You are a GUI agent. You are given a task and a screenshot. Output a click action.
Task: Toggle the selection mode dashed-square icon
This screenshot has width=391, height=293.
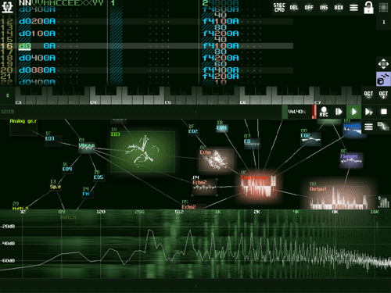tap(383, 8)
